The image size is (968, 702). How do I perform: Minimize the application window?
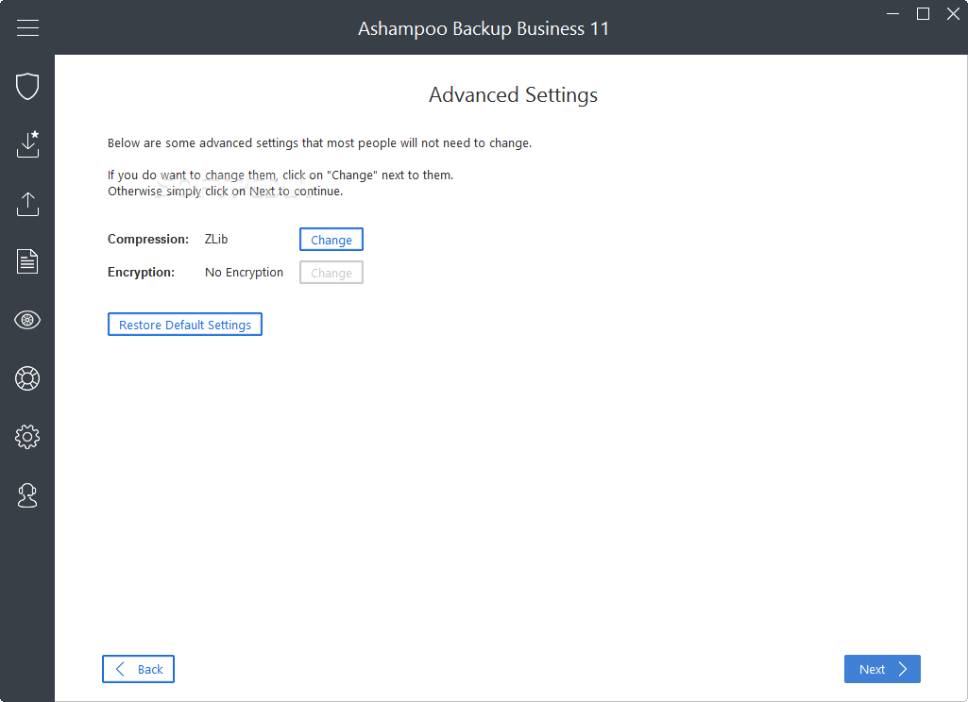(x=892, y=13)
